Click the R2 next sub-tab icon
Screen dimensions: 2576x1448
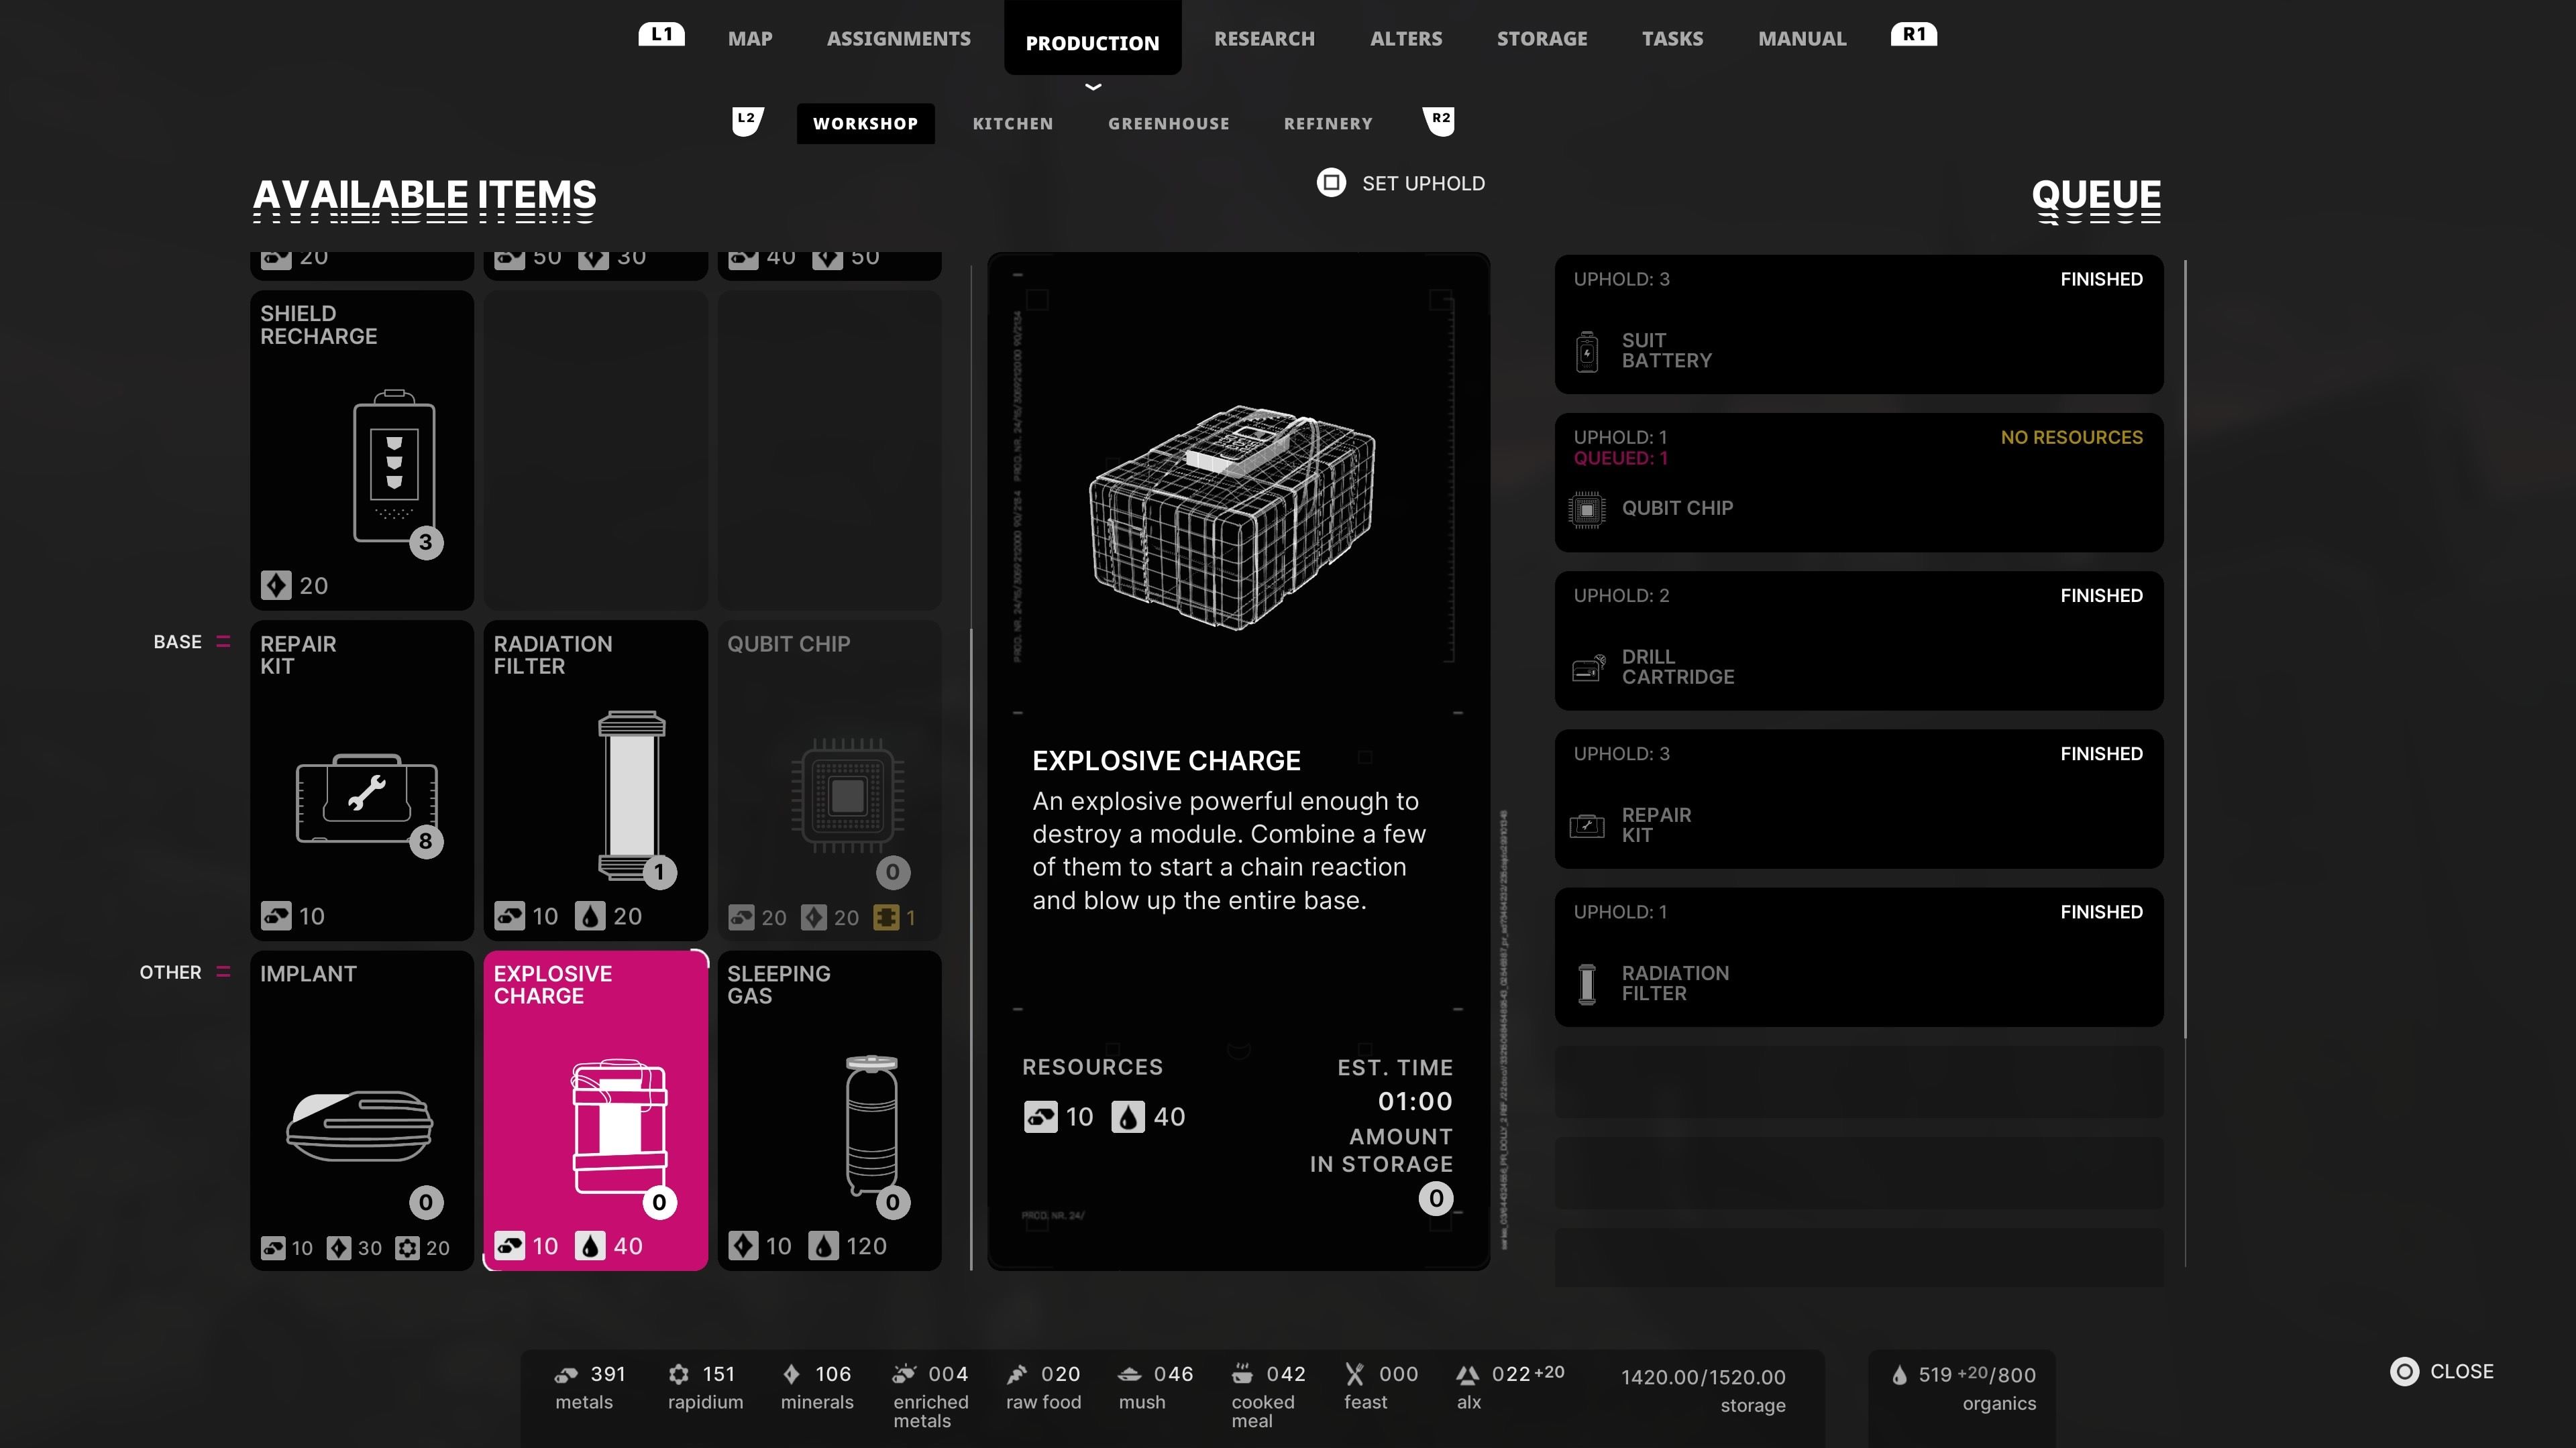tap(1439, 121)
